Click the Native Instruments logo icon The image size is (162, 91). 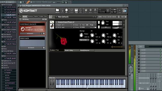[125, 11]
